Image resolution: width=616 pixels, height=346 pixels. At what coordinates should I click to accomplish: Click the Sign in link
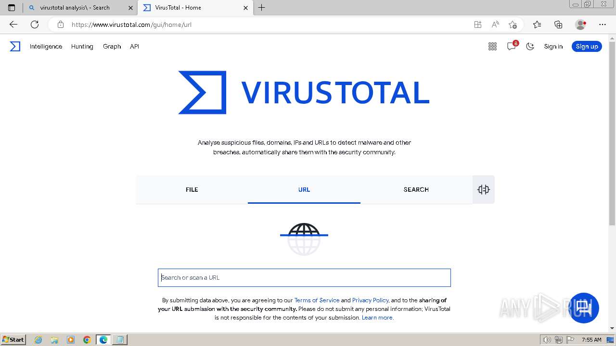(553, 46)
